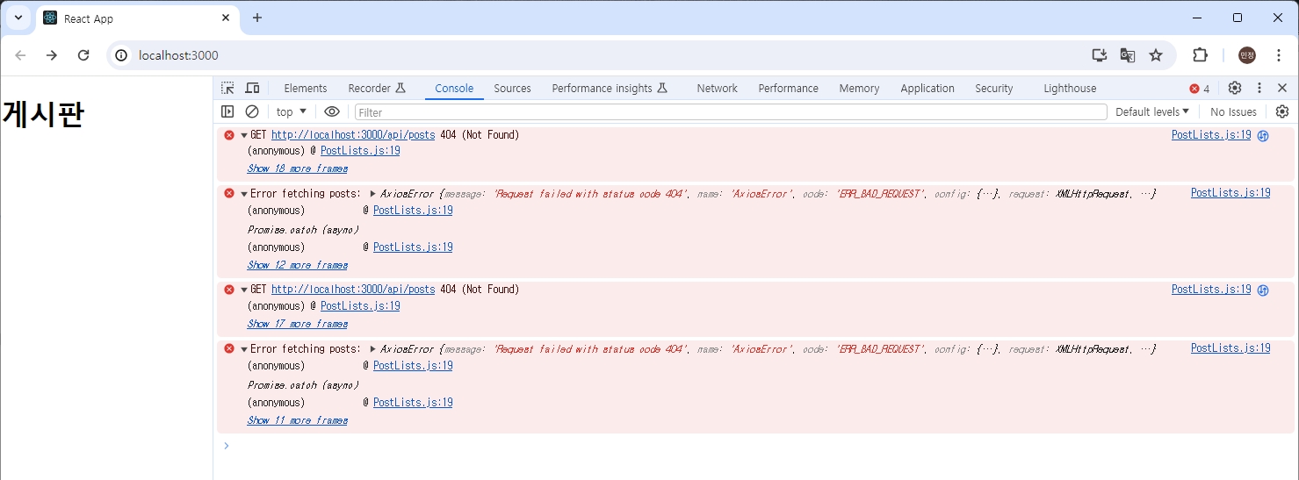This screenshot has width=1299, height=480.
Task: Switch to the Sources tab
Action: 512,88
